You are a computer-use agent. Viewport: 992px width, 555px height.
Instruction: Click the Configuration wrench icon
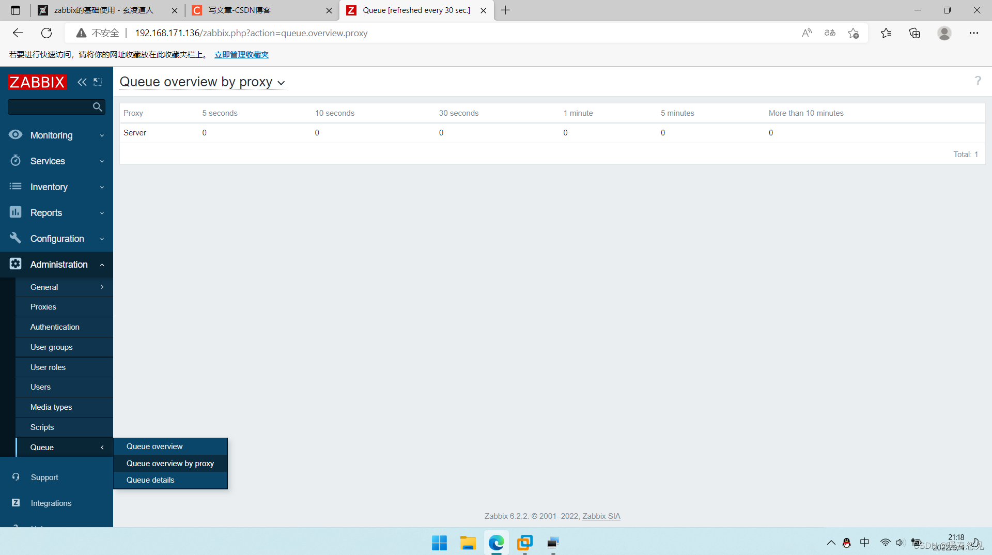click(x=16, y=238)
